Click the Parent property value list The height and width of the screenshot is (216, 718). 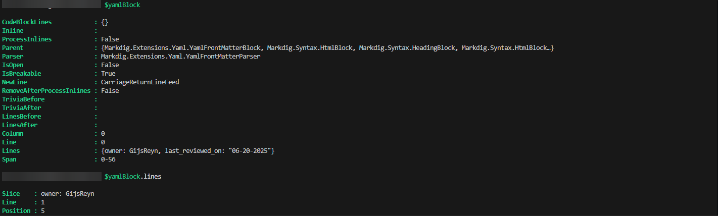coord(327,48)
